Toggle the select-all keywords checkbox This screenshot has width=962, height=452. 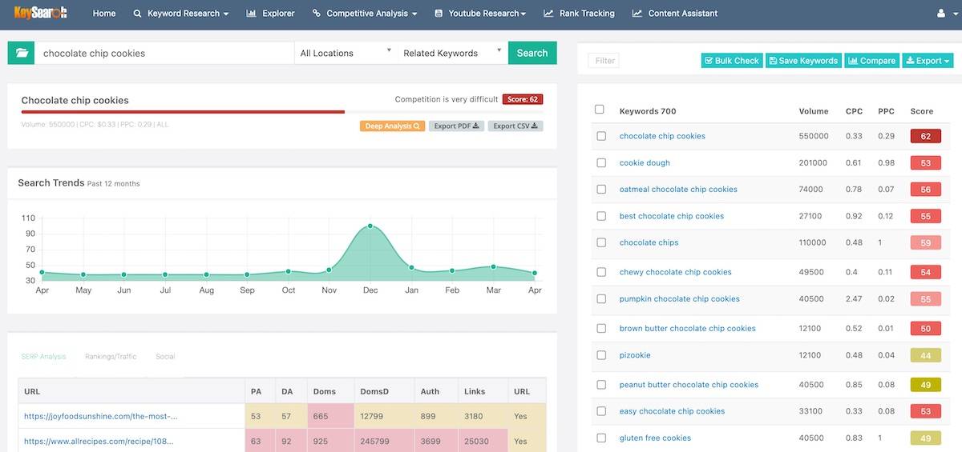click(600, 110)
